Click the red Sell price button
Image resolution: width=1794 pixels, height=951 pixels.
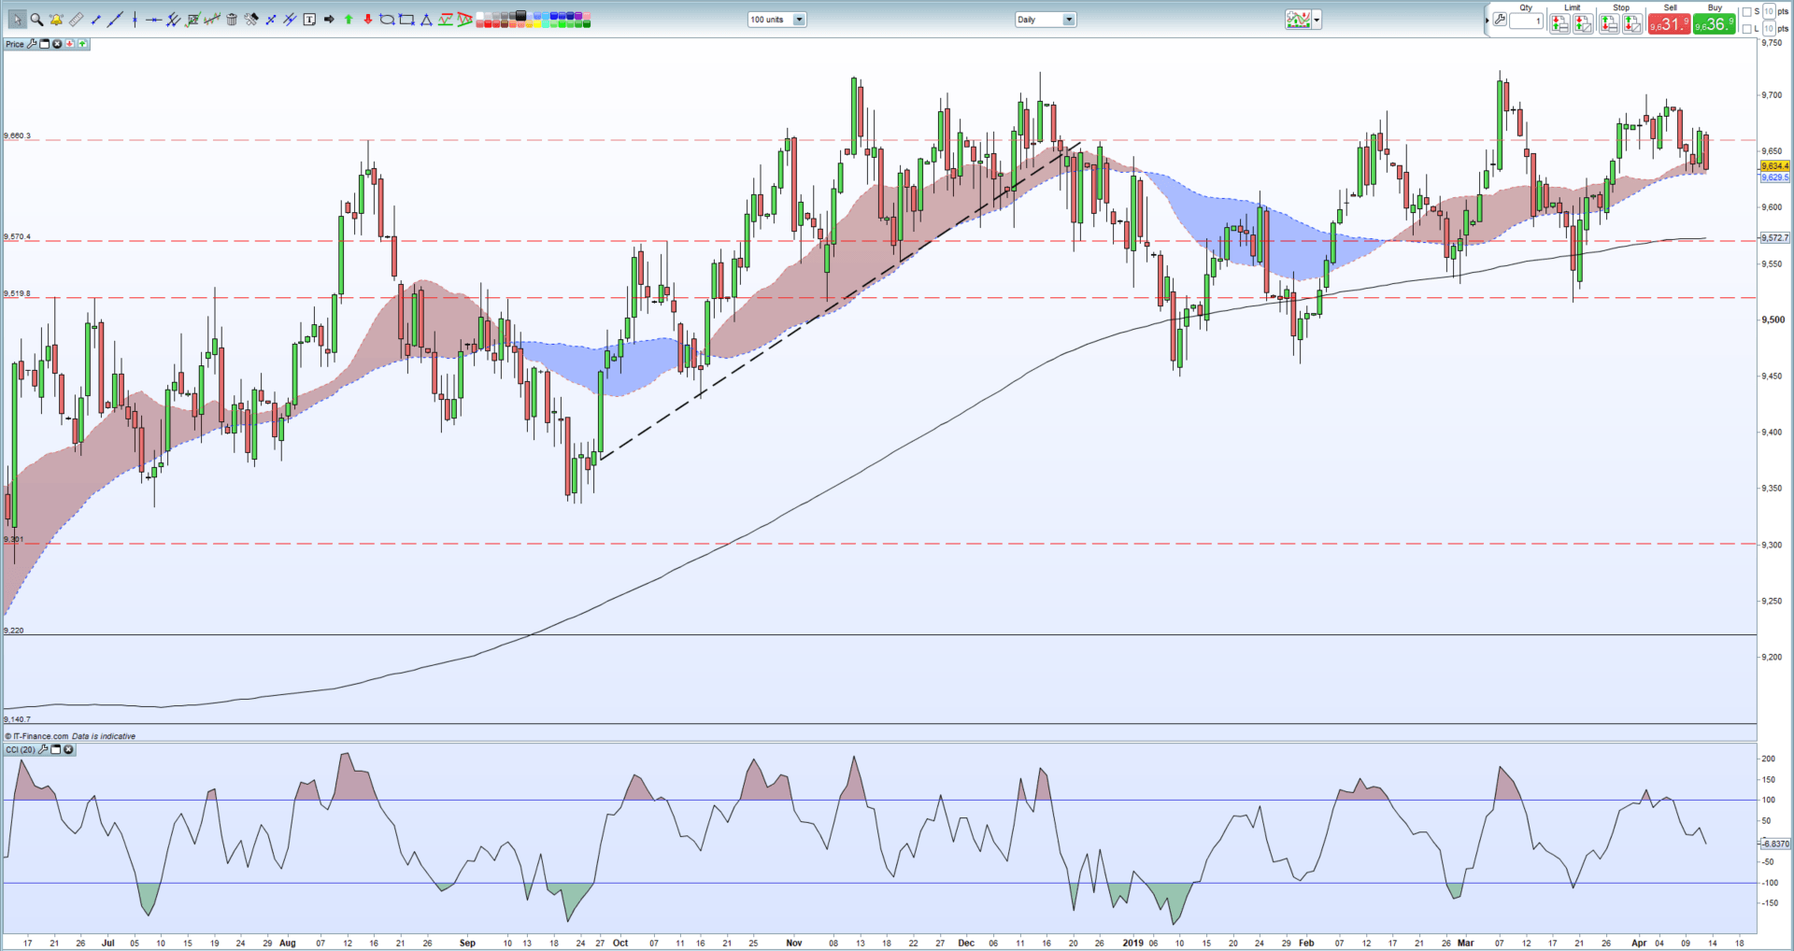(x=1669, y=24)
